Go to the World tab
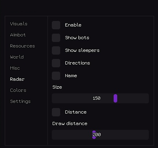This screenshot has width=158, height=148. (x=17, y=57)
